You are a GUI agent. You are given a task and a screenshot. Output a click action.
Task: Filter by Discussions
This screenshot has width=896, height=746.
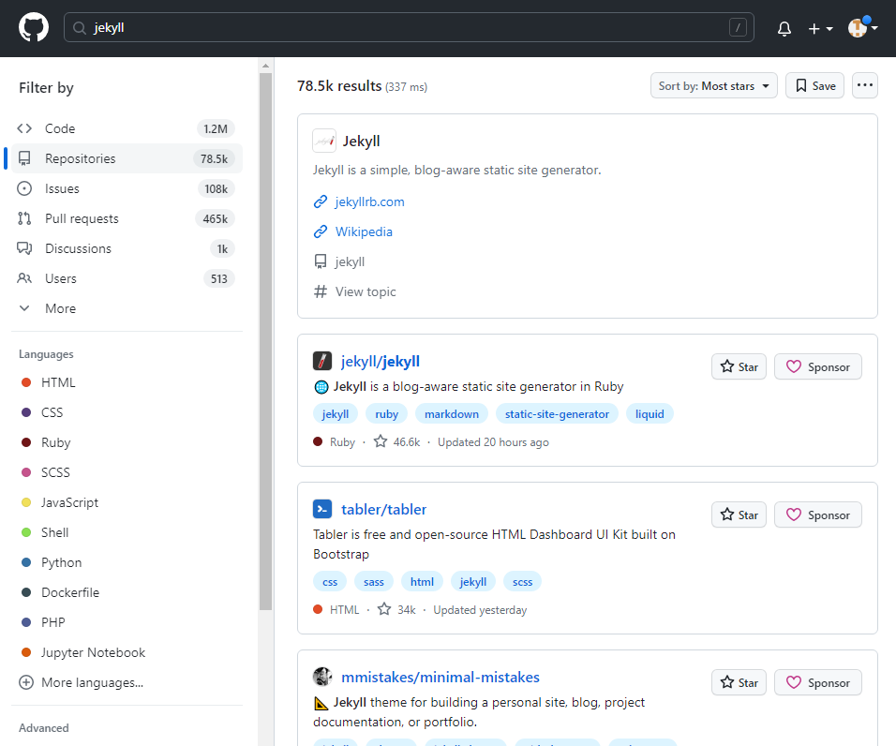127,248
